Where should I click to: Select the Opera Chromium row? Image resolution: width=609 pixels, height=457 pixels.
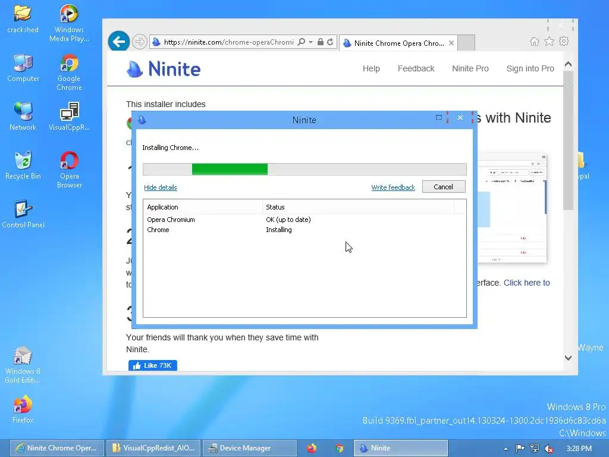[x=304, y=220]
